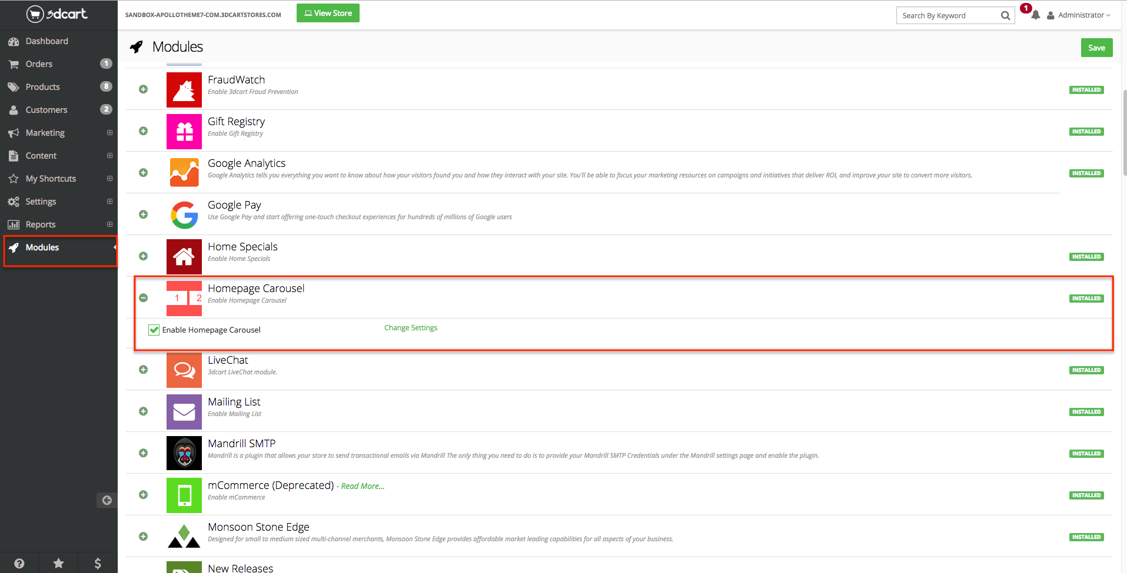Expand the Google Pay module row
Image resolution: width=1127 pixels, height=573 pixels.
[143, 215]
